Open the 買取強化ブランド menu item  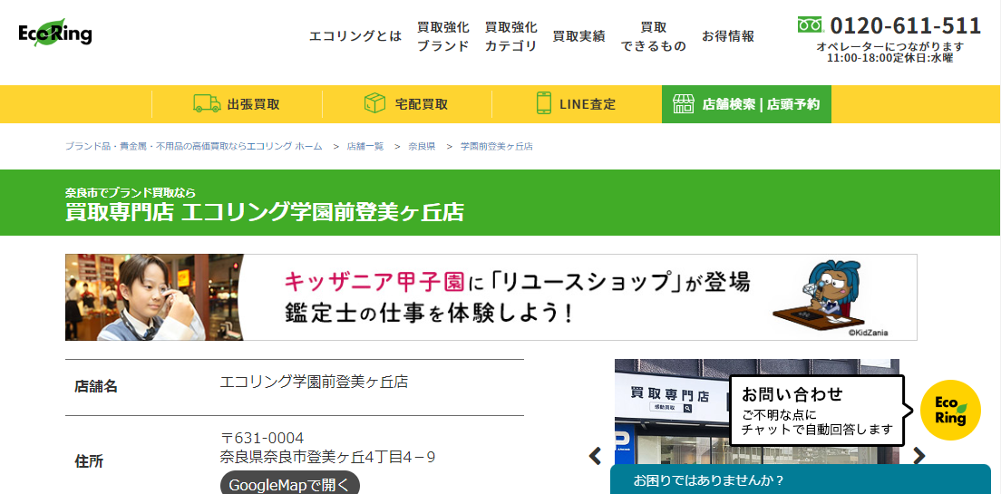point(443,36)
